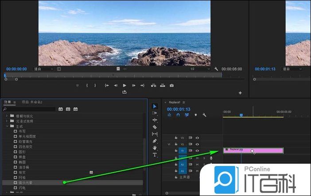Mute audio track A2
This screenshot has width=311, height=196.
[x=198, y=164]
